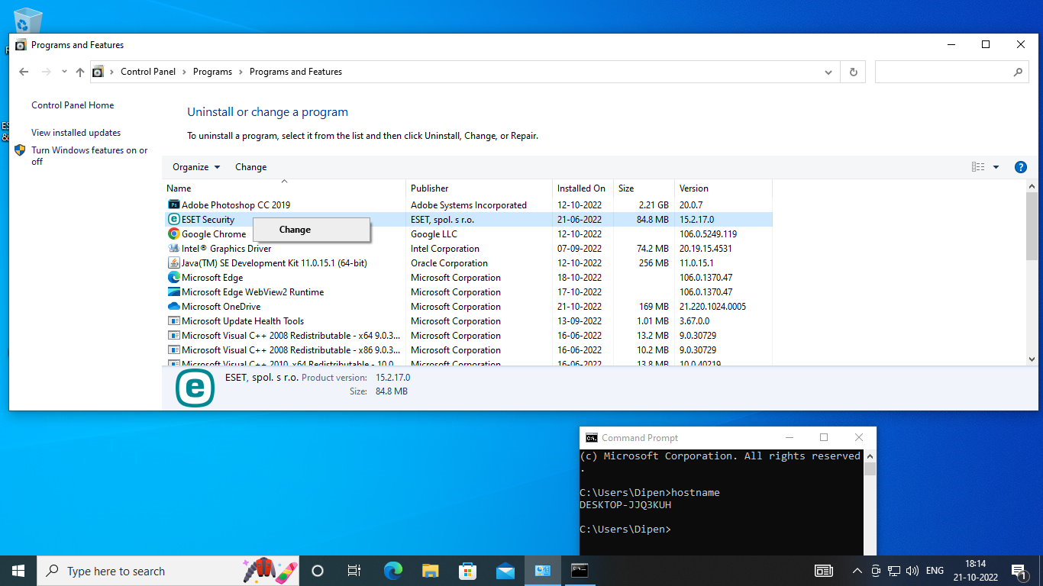Open the Windows Start menu
Viewport: 1043px width, 586px height.
coord(18,571)
